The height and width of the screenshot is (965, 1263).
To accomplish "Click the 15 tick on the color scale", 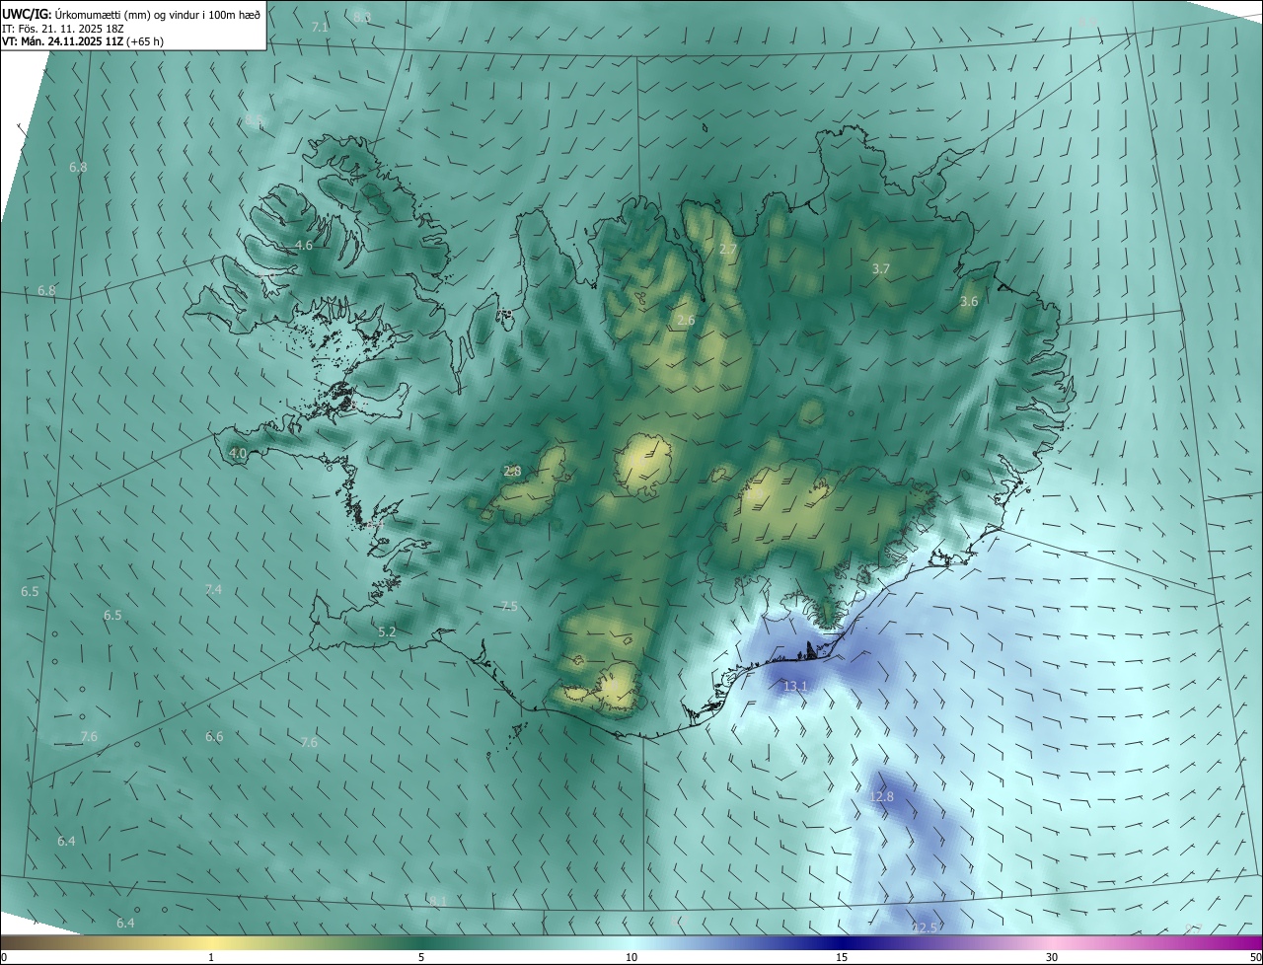I will [842, 957].
